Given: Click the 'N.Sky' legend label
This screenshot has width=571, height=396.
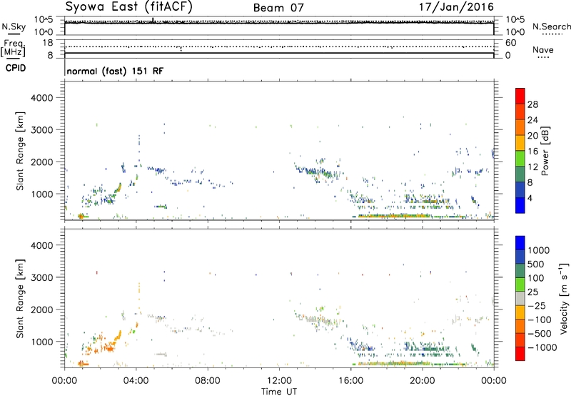Looking at the screenshot, I should pyautogui.click(x=14, y=26).
